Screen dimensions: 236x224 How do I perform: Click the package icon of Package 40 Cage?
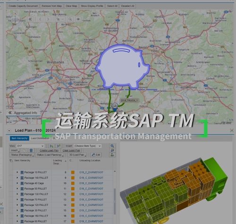pos(22,183)
